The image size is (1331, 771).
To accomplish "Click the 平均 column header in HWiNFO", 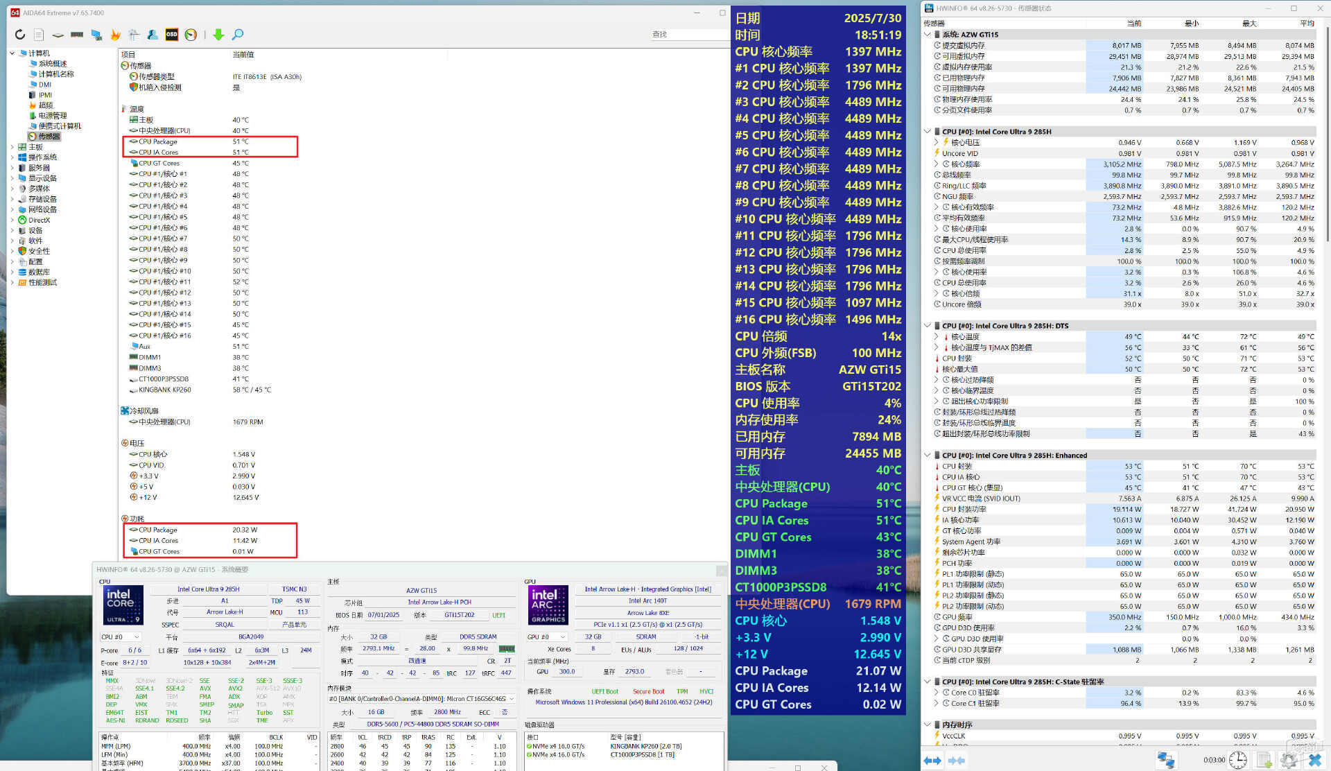I will [x=1307, y=23].
